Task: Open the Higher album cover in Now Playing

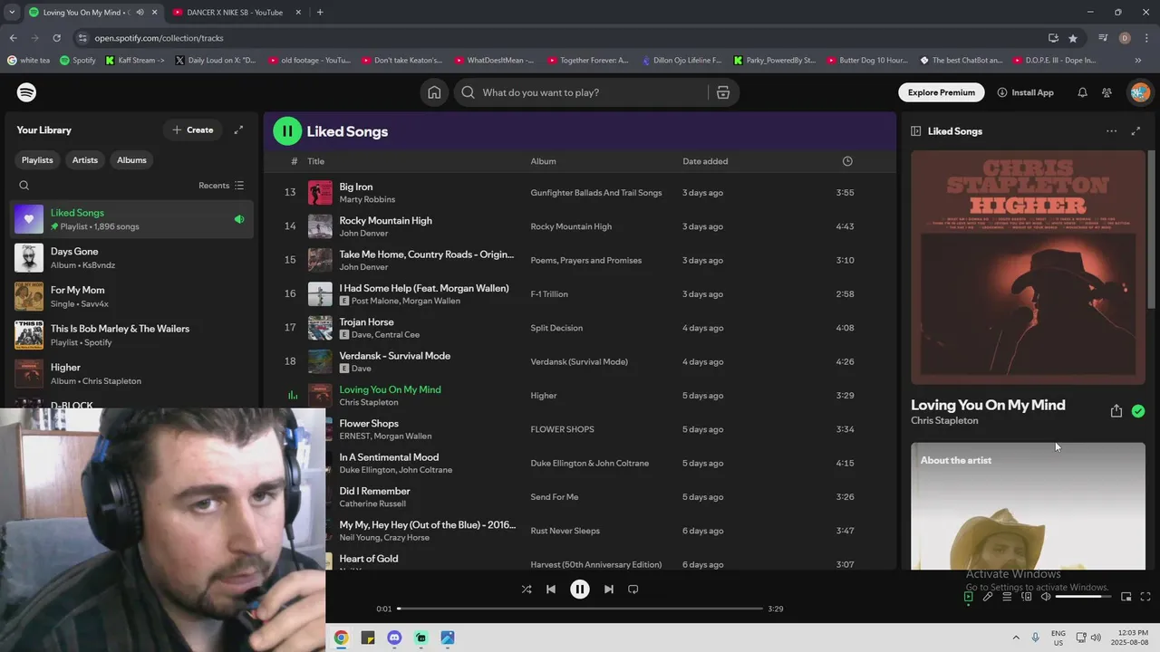Action: click(1028, 268)
